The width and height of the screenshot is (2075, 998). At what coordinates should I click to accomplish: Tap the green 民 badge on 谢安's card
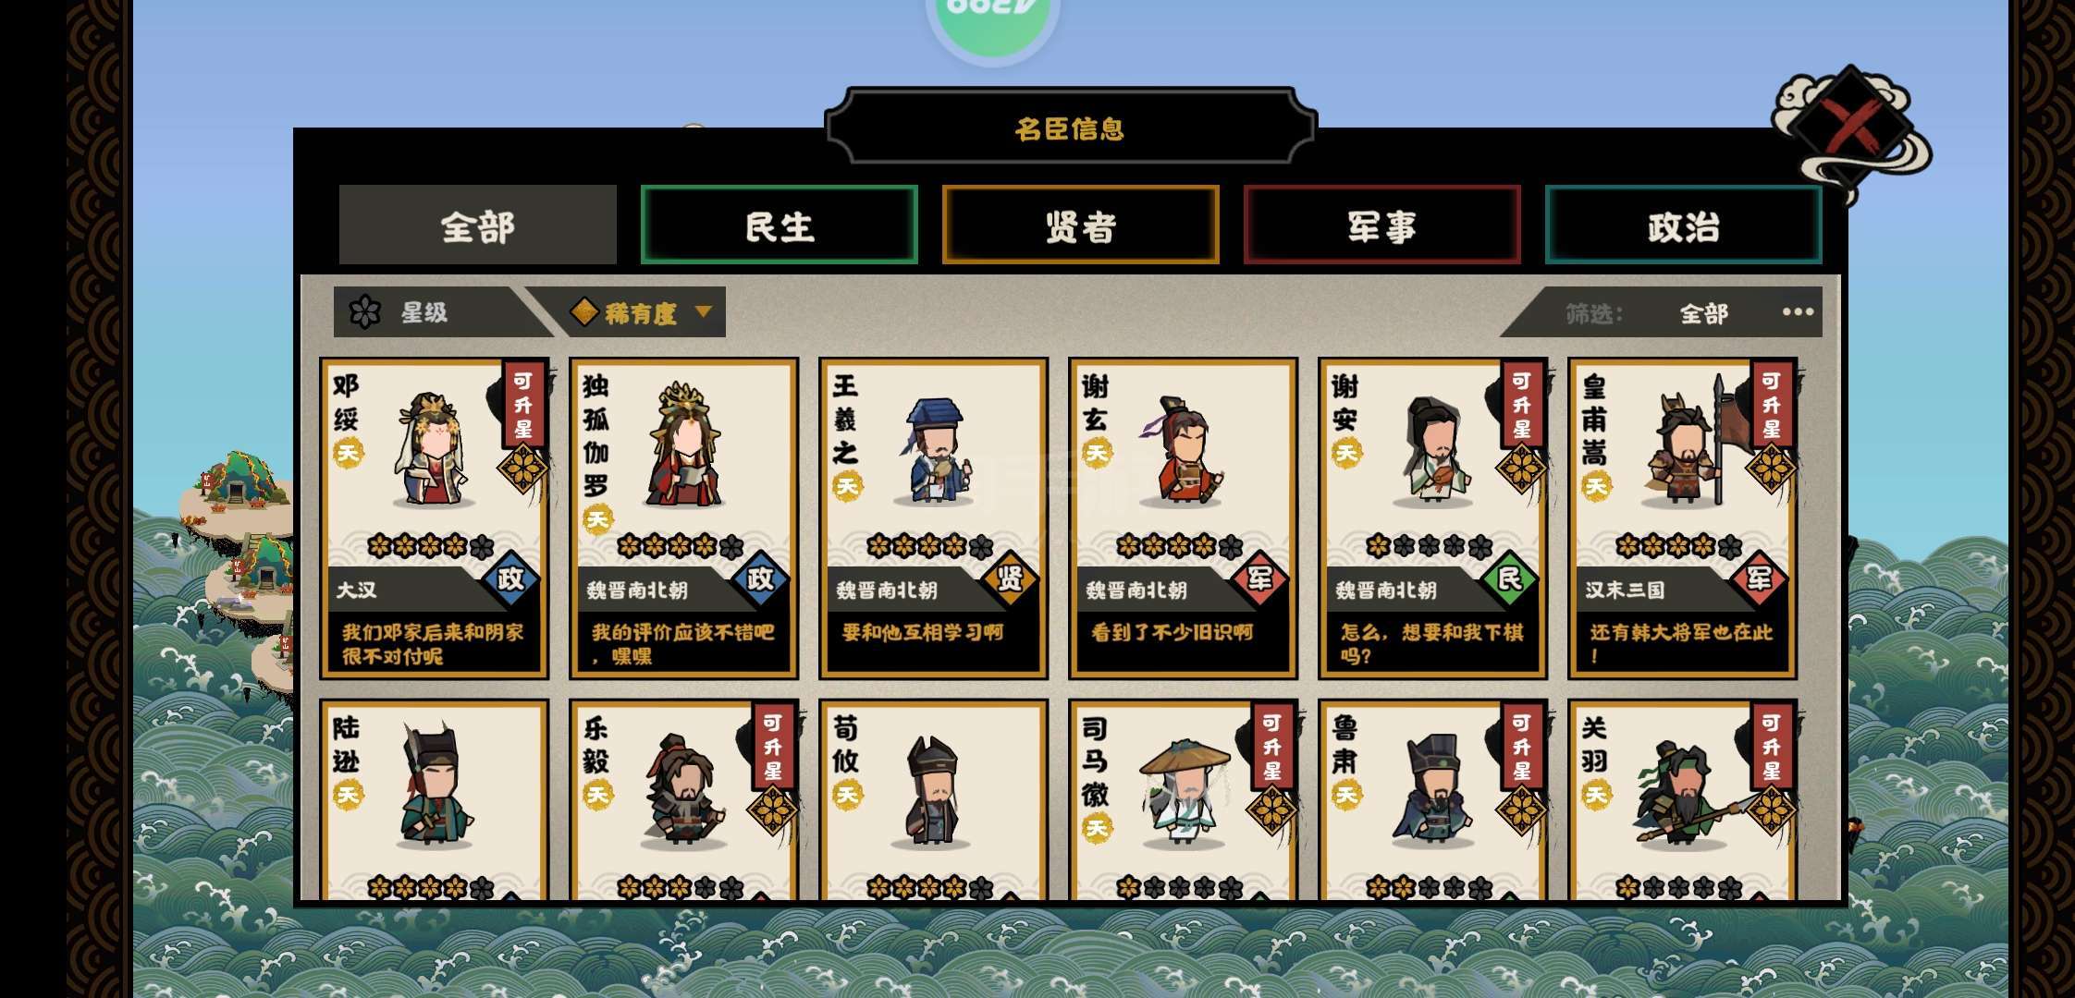tap(1509, 579)
